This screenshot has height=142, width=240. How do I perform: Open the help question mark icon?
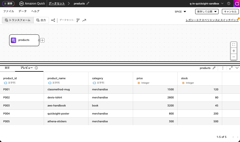pos(229,4)
